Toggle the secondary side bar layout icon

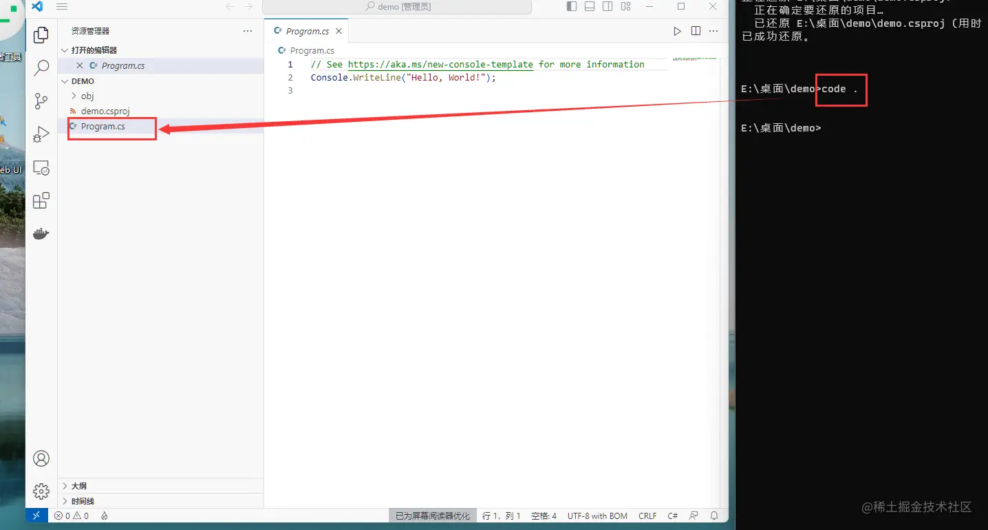[x=608, y=7]
